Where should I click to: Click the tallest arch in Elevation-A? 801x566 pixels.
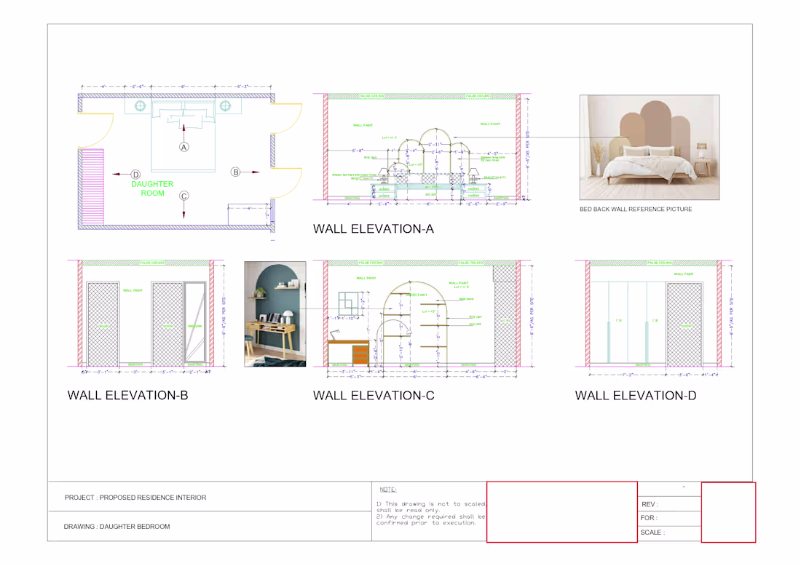pyautogui.click(x=435, y=156)
